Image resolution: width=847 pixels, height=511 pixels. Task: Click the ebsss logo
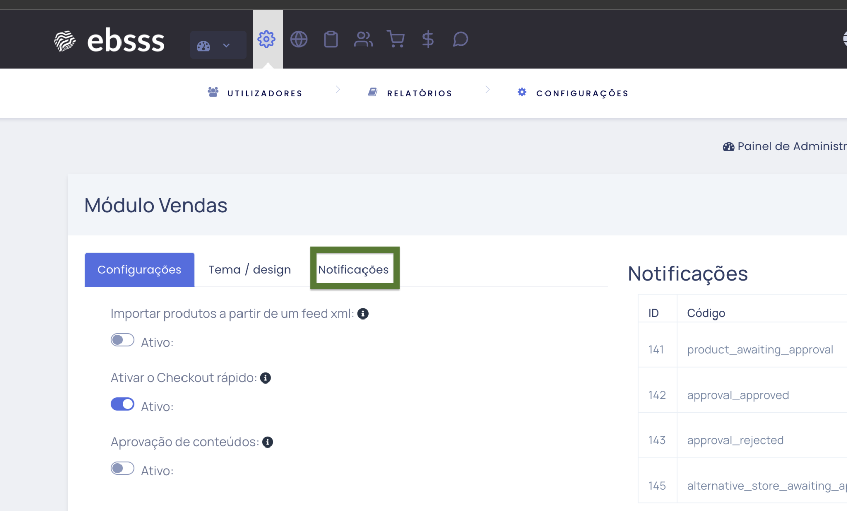tap(109, 40)
